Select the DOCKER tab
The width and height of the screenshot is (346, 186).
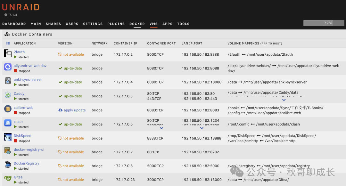pos(137,24)
